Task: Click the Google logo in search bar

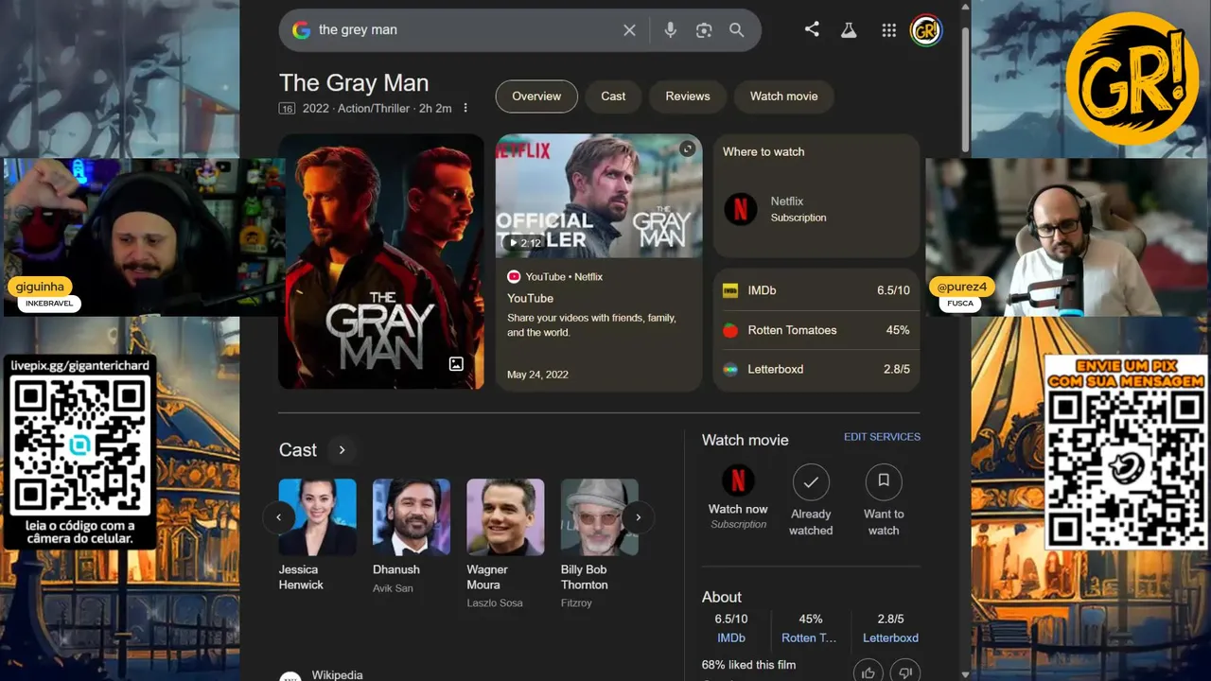Action: 301,30
